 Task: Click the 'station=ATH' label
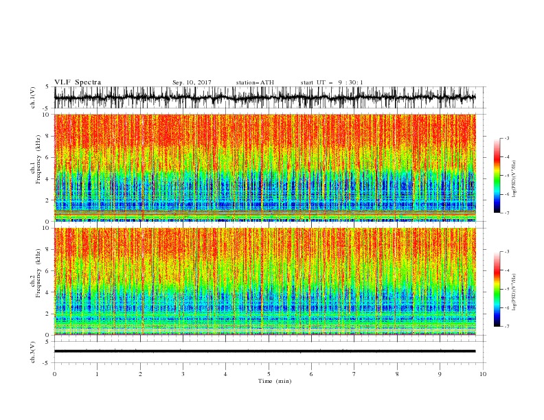point(255,82)
